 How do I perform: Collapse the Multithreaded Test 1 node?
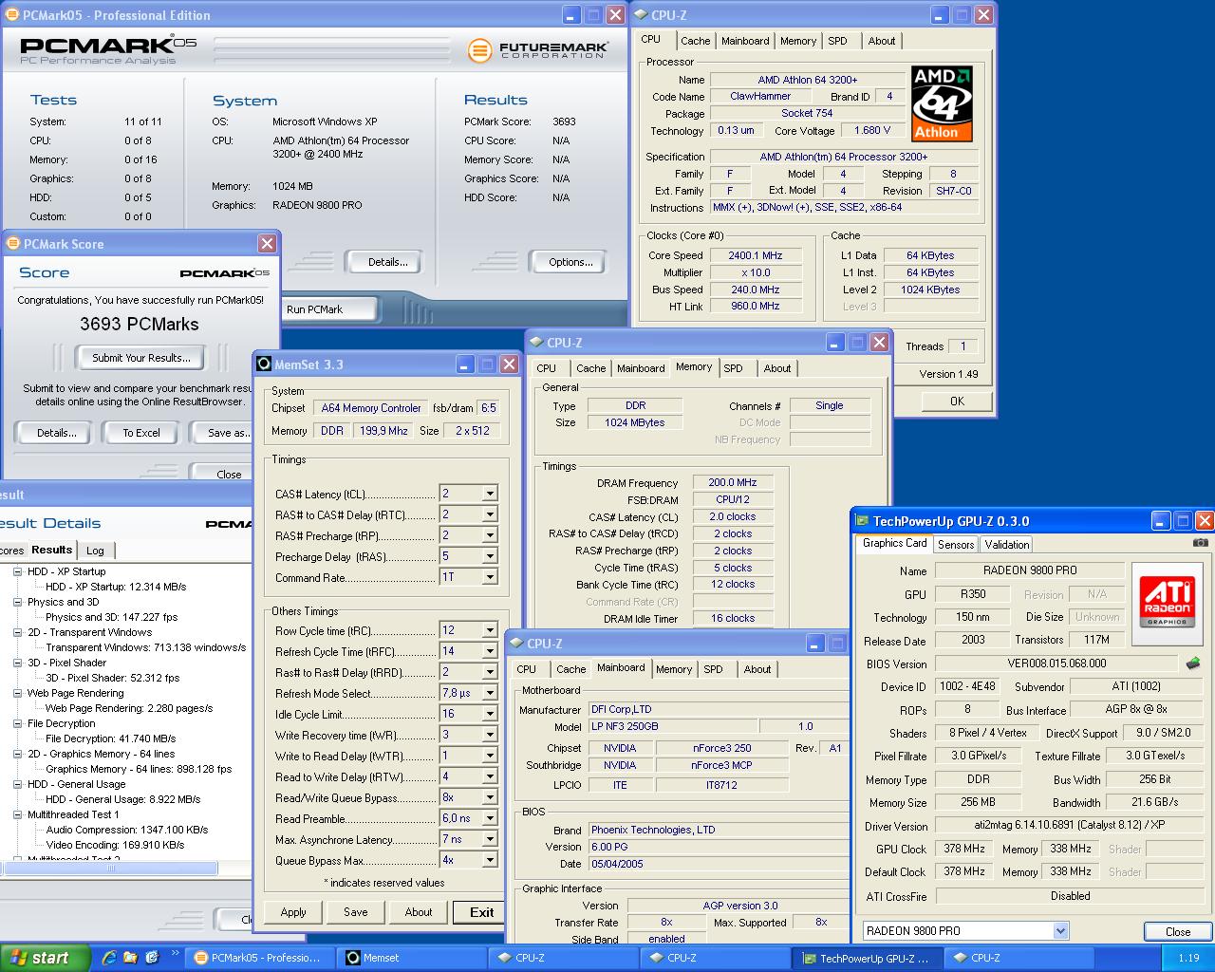17,814
